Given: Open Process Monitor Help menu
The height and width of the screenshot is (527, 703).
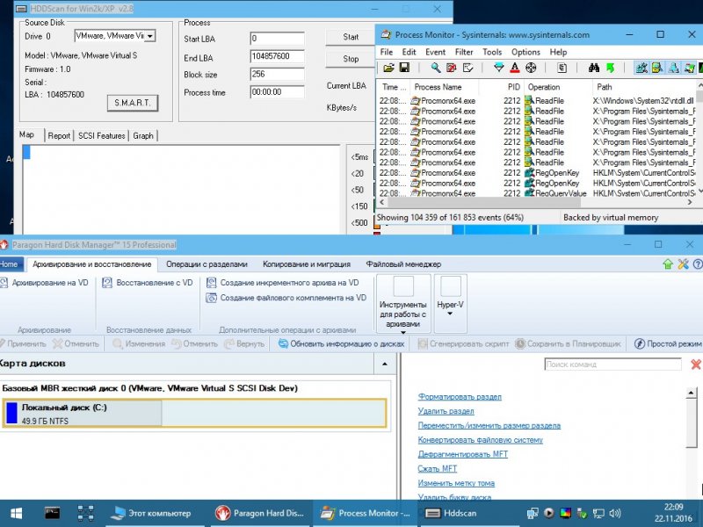Looking at the screenshot, I should (559, 52).
